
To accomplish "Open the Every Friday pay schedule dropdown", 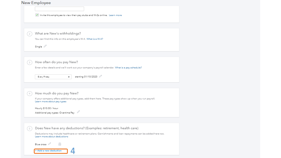I will pyautogui.click(x=53, y=77).
